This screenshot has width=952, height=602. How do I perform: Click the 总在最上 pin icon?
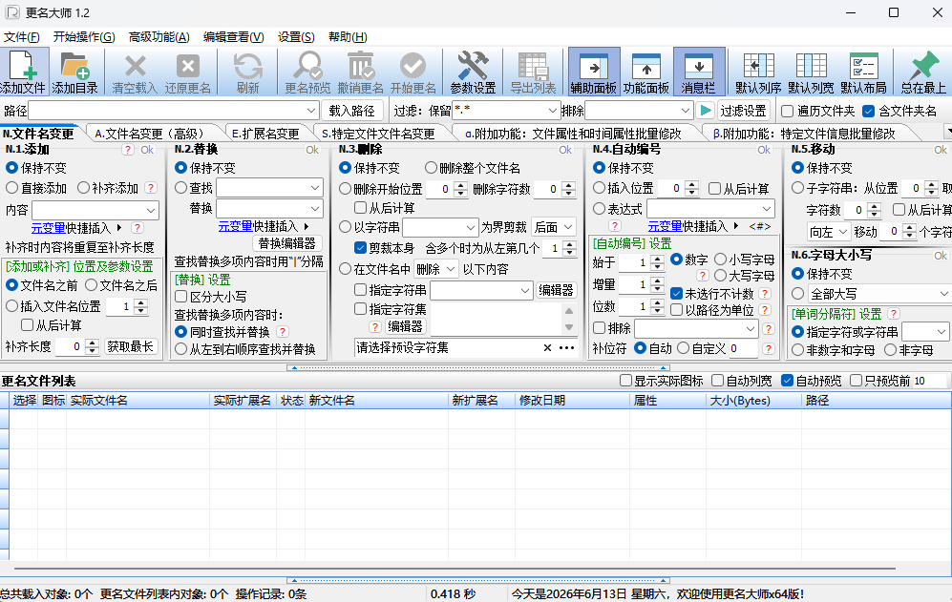(923, 72)
